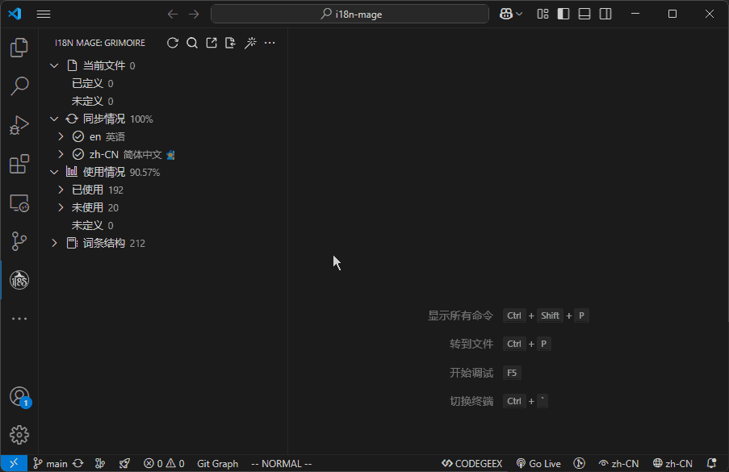Image resolution: width=729 pixels, height=472 pixels.
Task: Expand the en 英语 tree entry
Action: (x=60, y=136)
